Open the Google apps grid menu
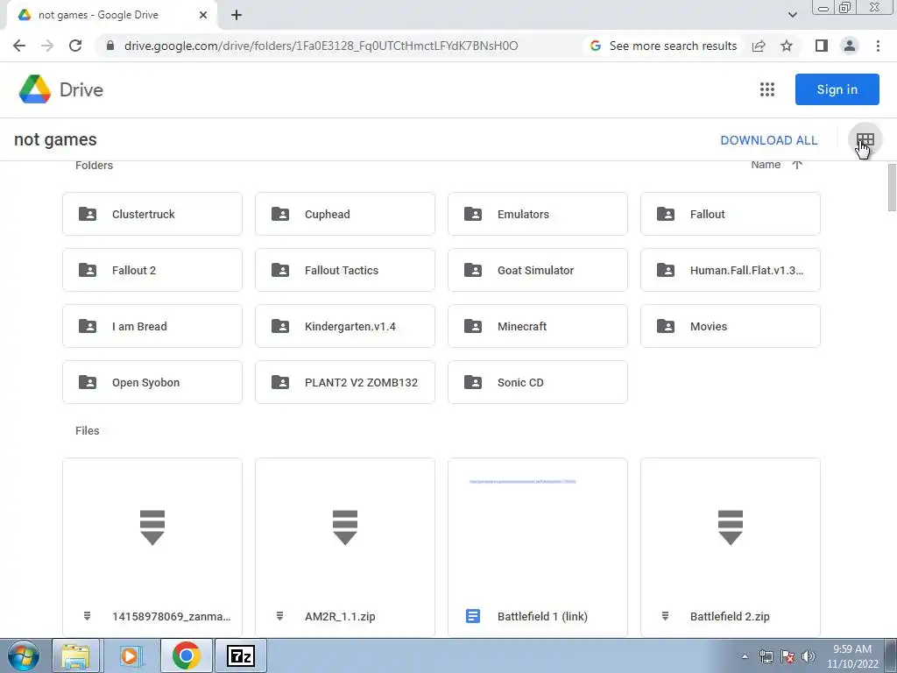 [767, 89]
